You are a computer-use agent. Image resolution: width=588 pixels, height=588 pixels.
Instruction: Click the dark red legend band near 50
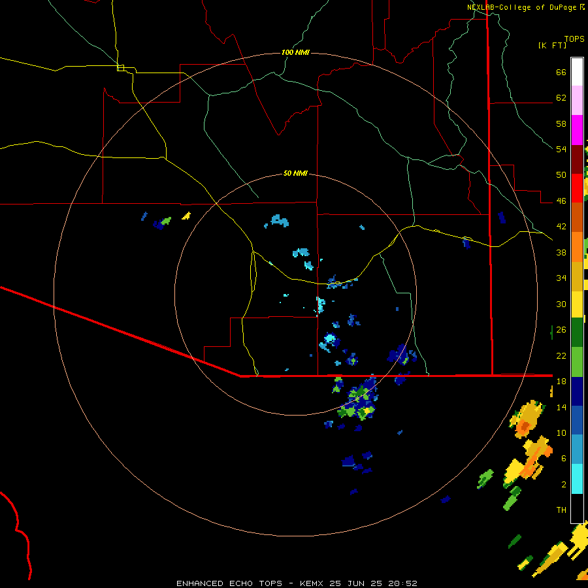(x=577, y=159)
